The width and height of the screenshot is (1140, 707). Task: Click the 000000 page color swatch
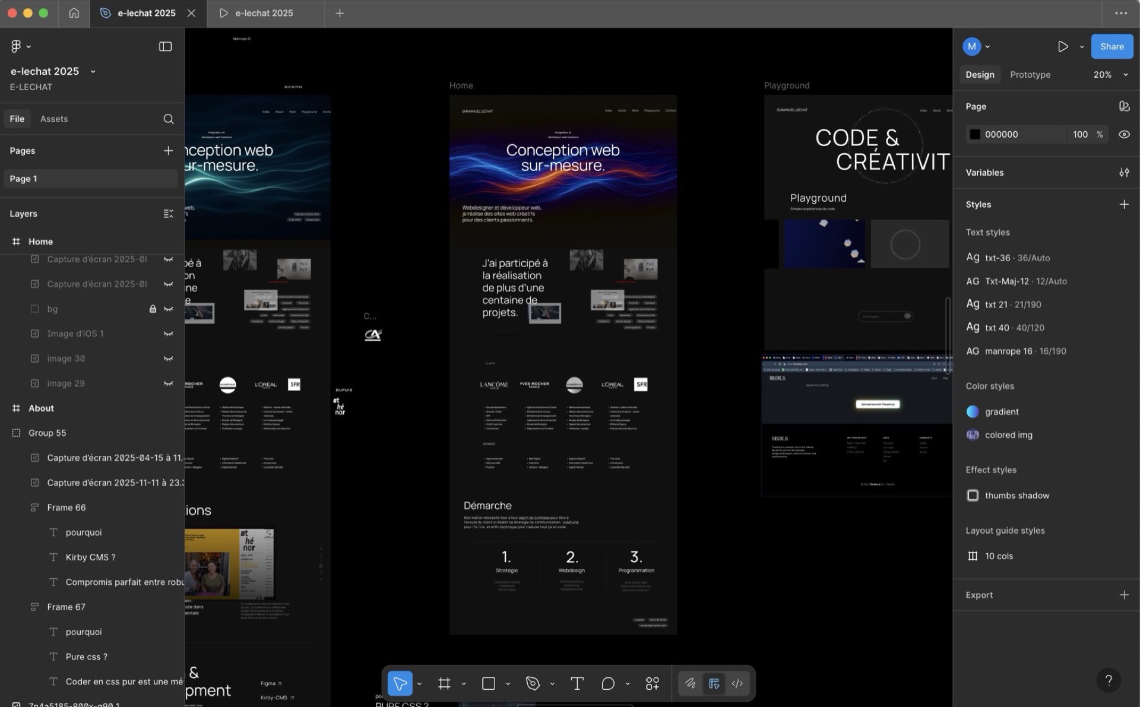point(974,134)
